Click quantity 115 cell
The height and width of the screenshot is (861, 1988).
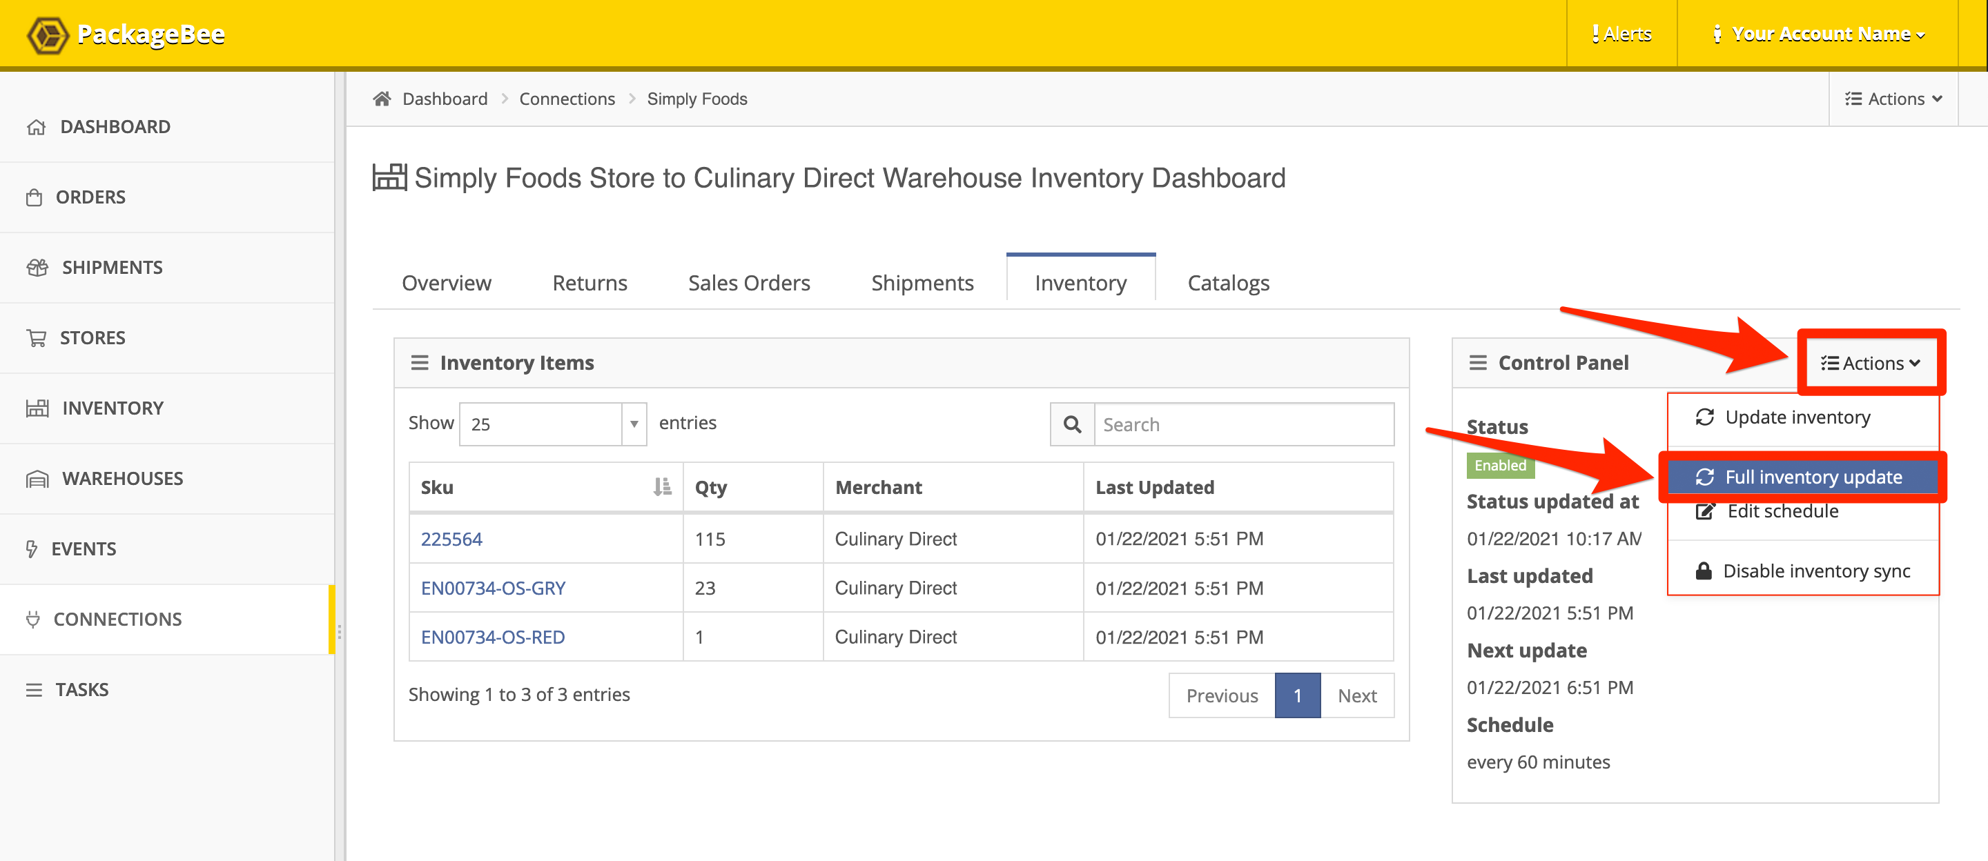pyautogui.click(x=752, y=539)
